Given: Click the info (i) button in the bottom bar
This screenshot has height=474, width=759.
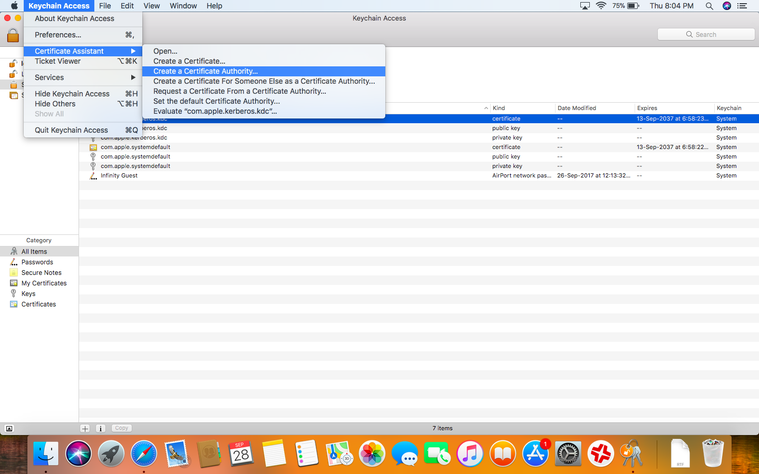Looking at the screenshot, I should click(101, 429).
